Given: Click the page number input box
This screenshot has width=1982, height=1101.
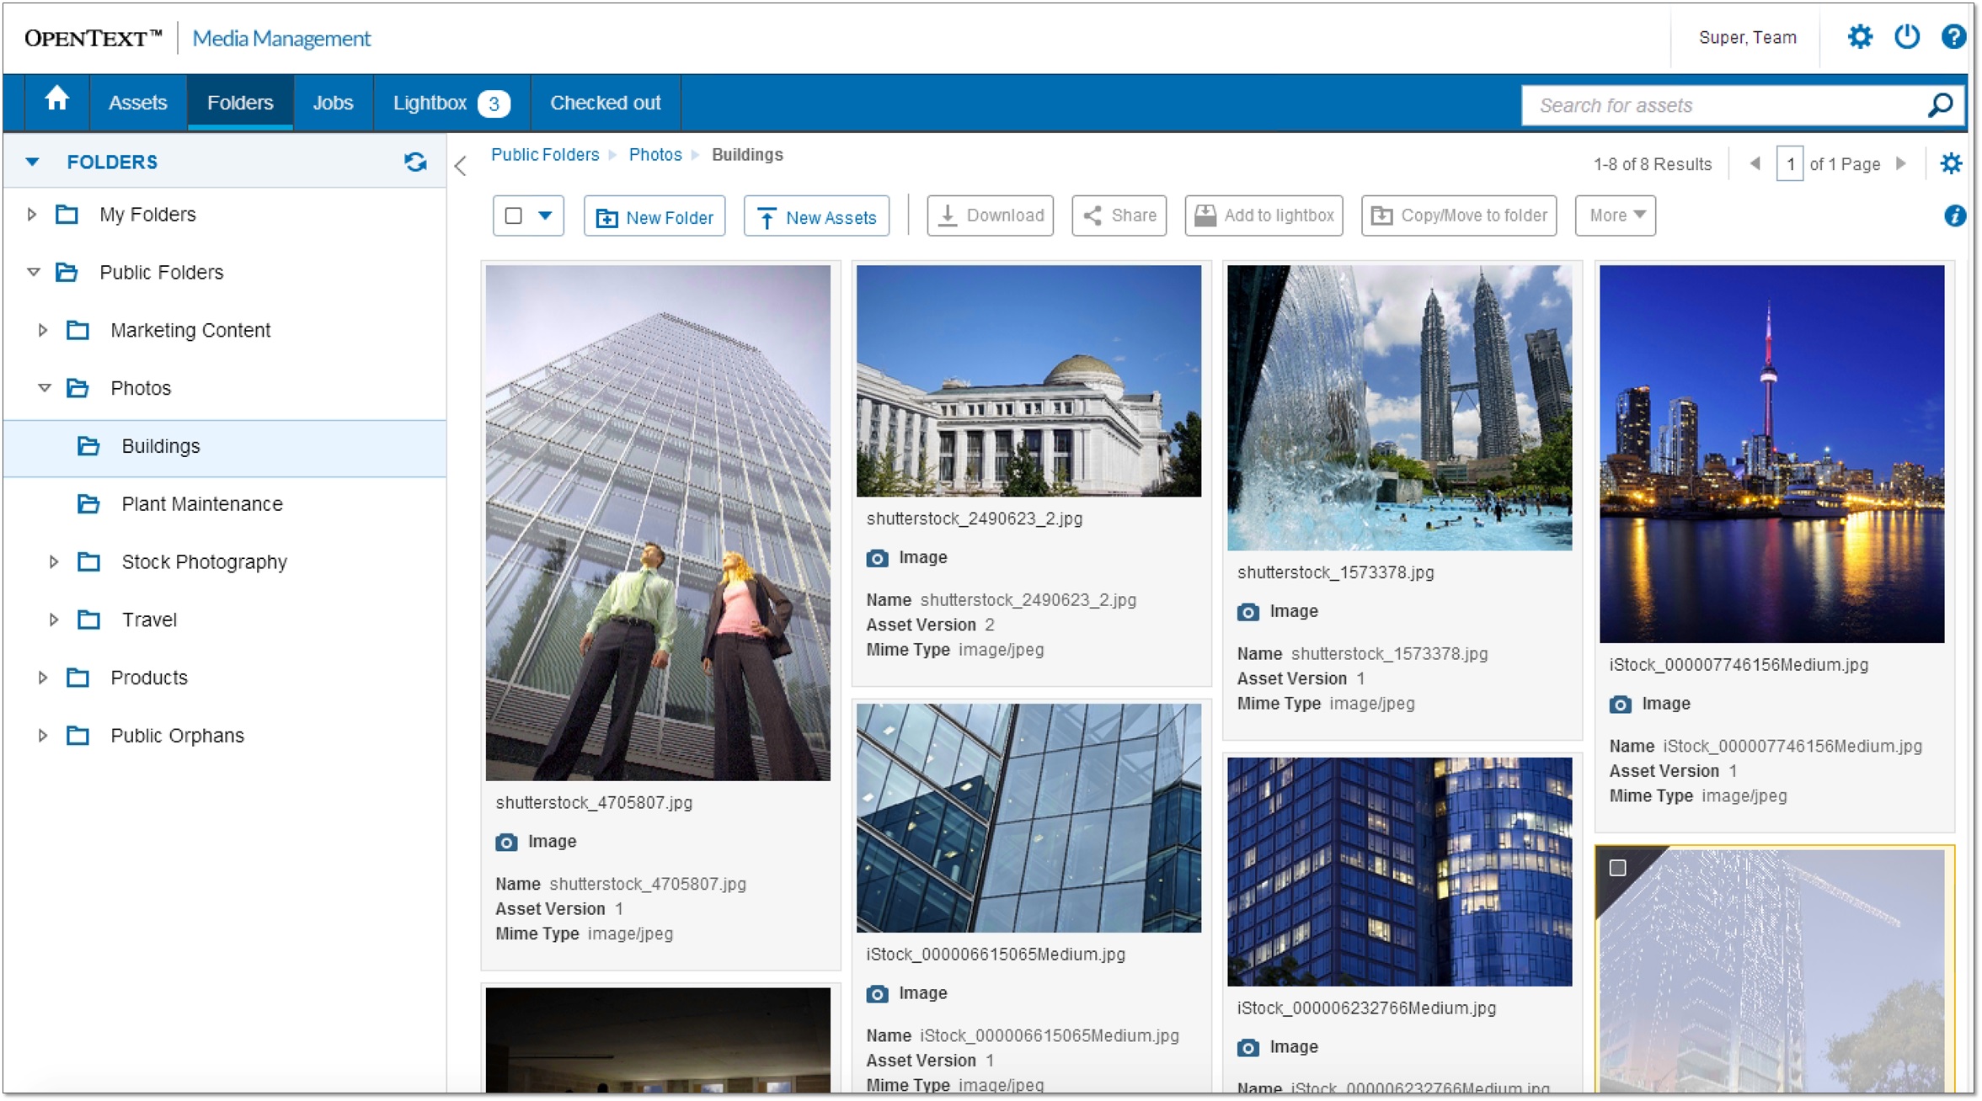Looking at the screenshot, I should click(x=1790, y=163).
